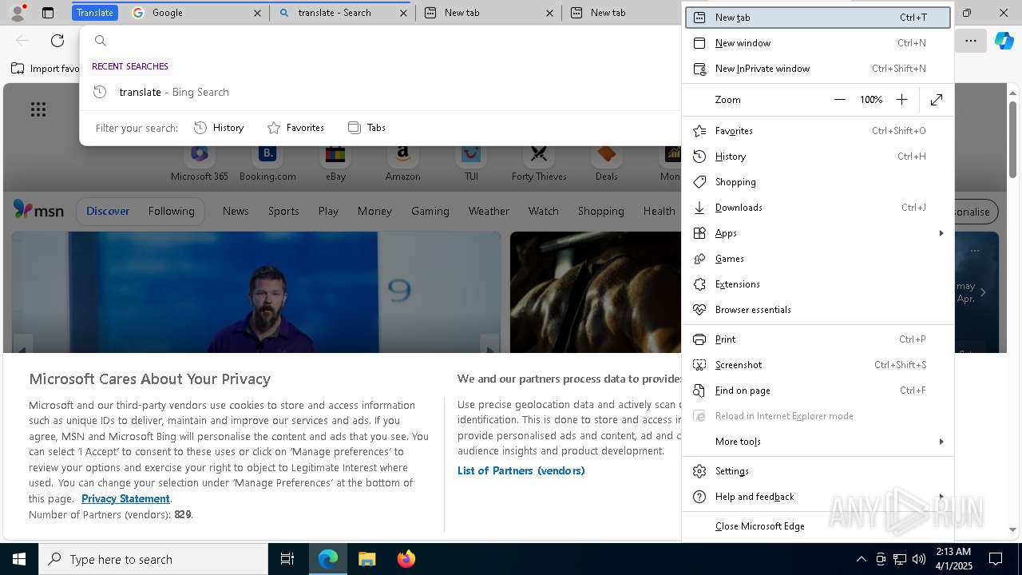1022x575 pixels.
Task: Open Favorites from the Edge menu
Action: point(818,131)
